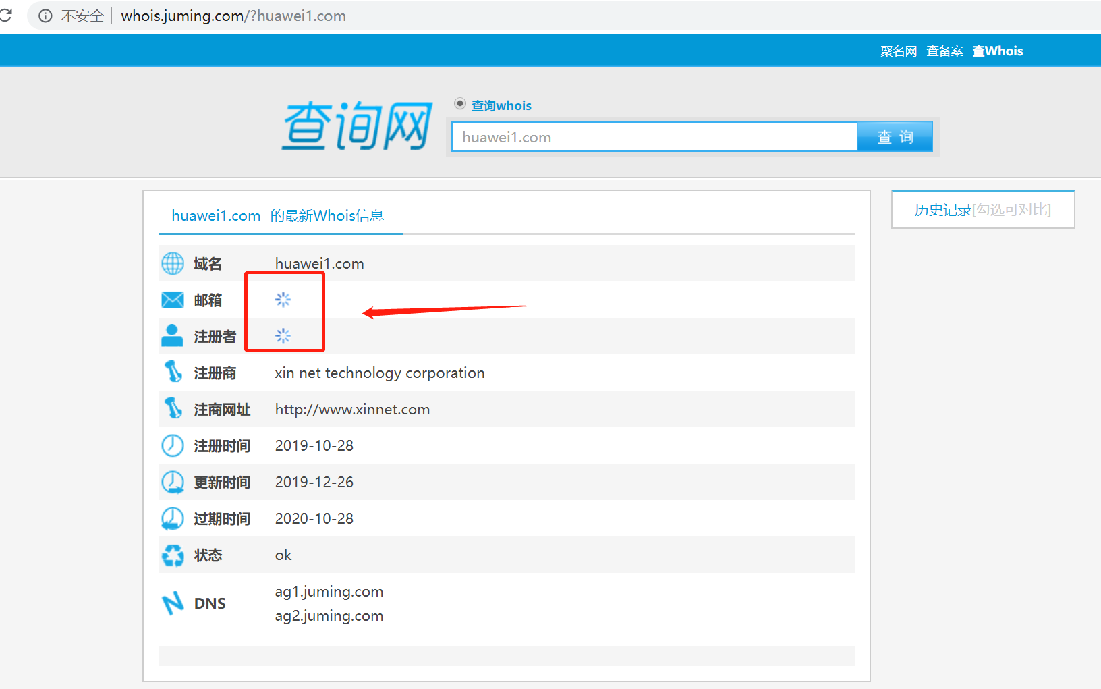Click the envelope icon next to 邮箱

coord(173,300)
